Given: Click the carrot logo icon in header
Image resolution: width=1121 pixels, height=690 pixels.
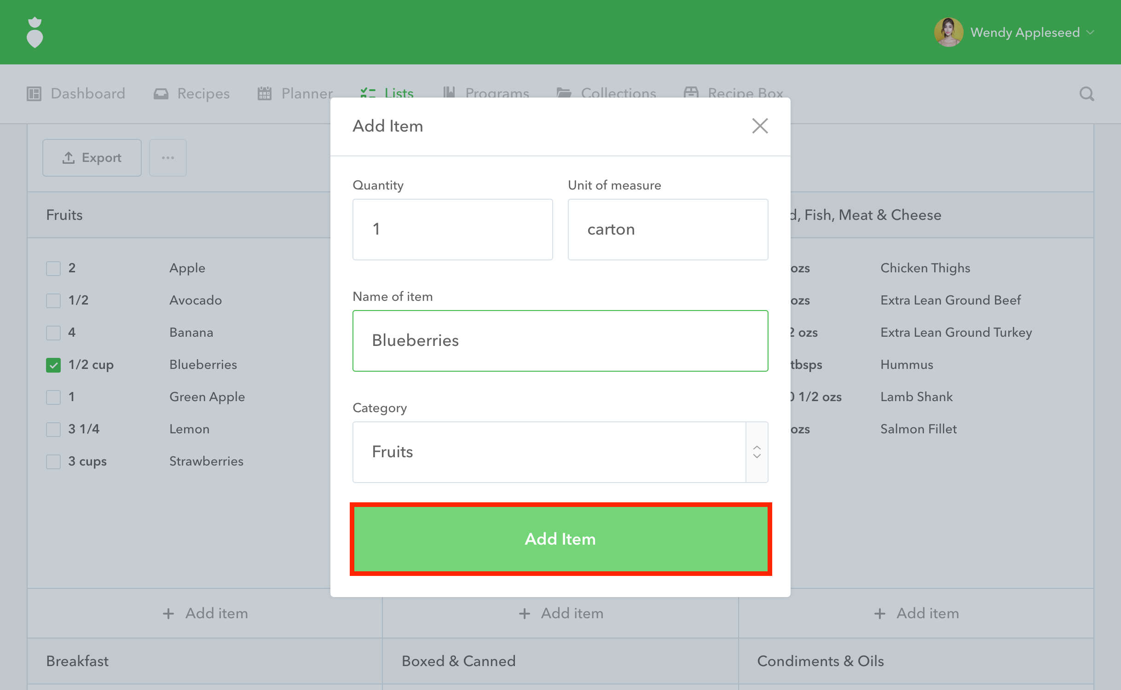Looking at the screenshot, I should [x=35, y=32].
